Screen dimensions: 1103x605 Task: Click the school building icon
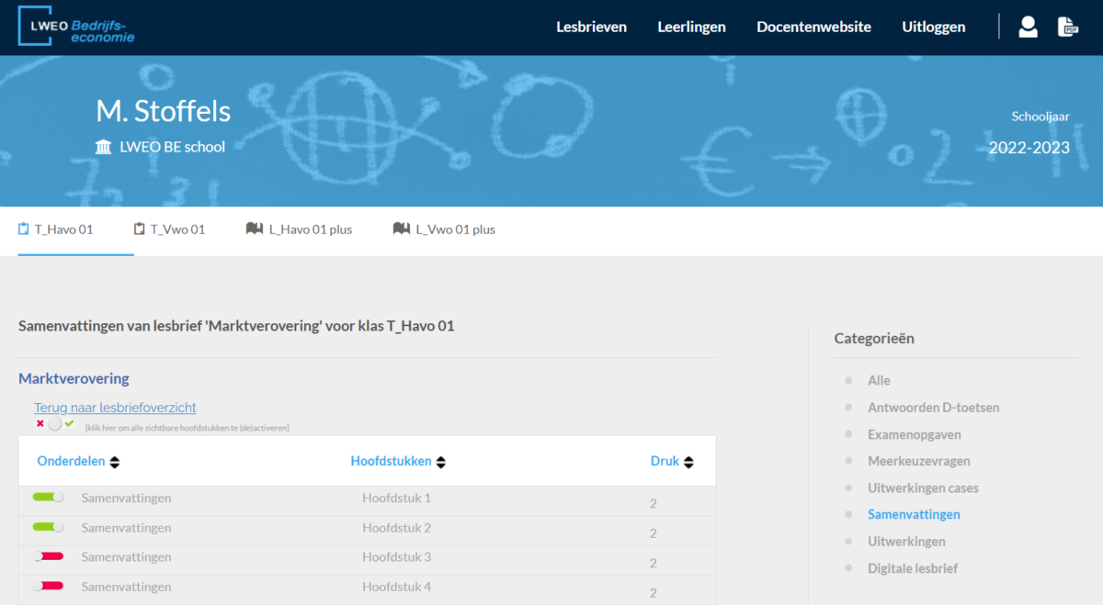(x=104, y=147)
